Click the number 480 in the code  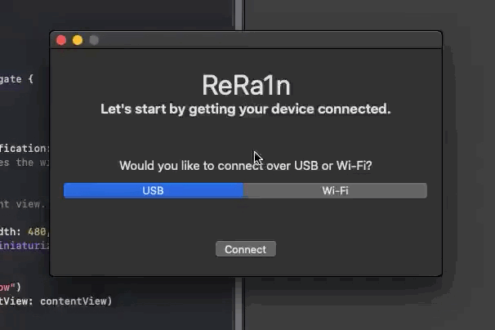coord(37,232)
